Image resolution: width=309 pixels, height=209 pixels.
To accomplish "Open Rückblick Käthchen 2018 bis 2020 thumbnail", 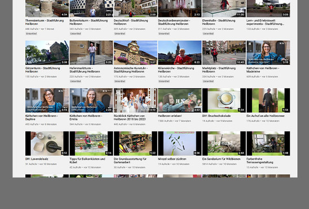I will point(135,100).
